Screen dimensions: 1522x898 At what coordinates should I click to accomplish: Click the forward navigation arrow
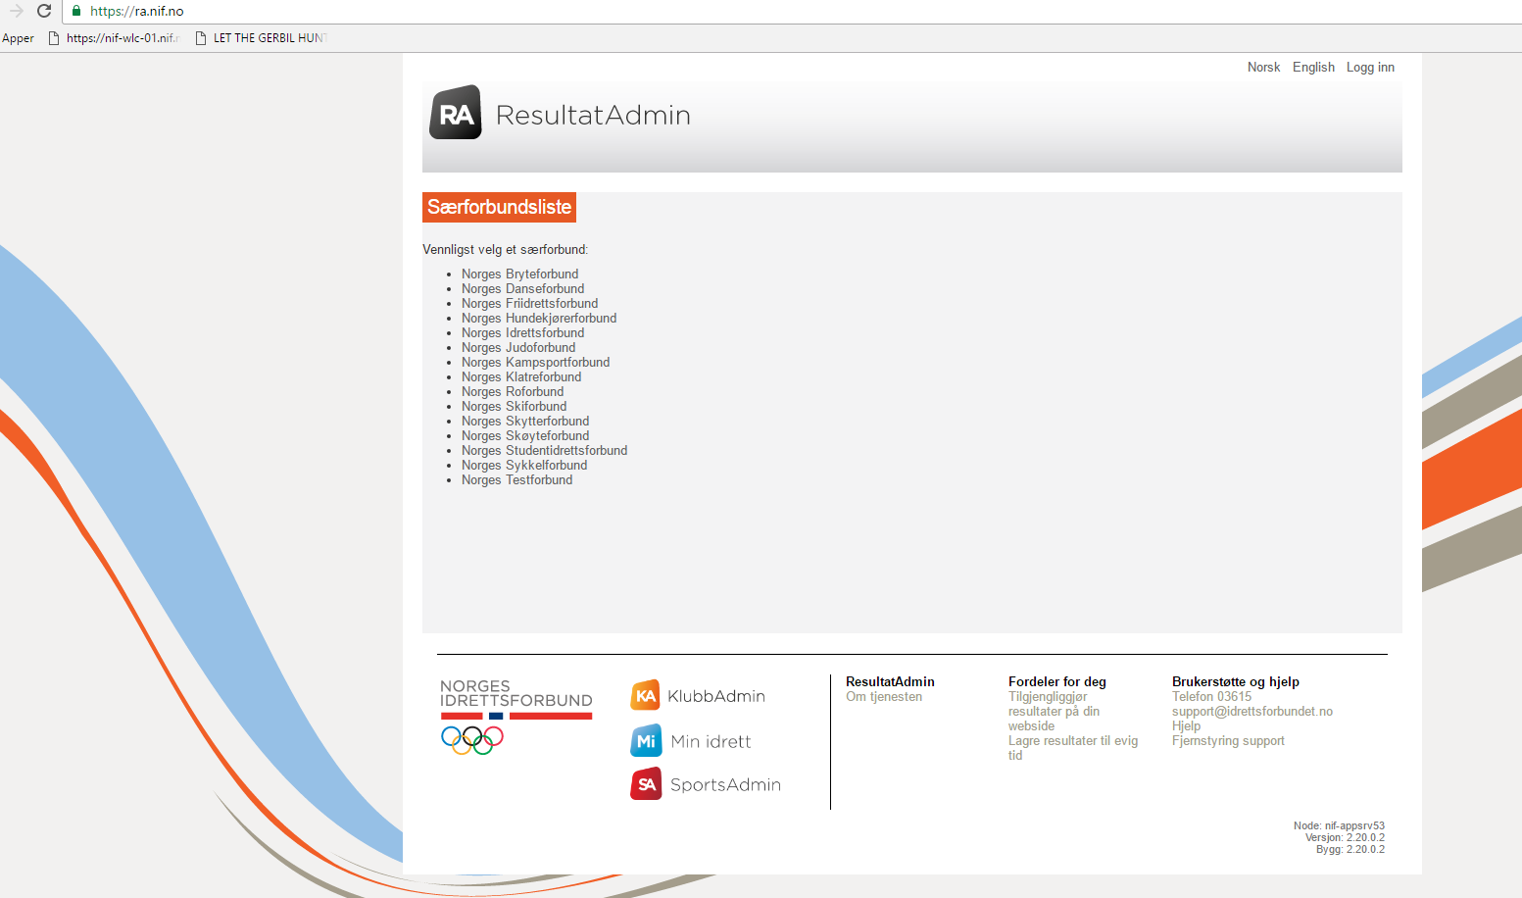(x=16, y=11)
